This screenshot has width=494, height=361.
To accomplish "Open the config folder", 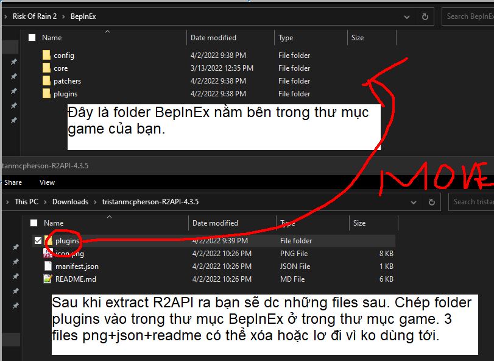I will coord(64,55).
